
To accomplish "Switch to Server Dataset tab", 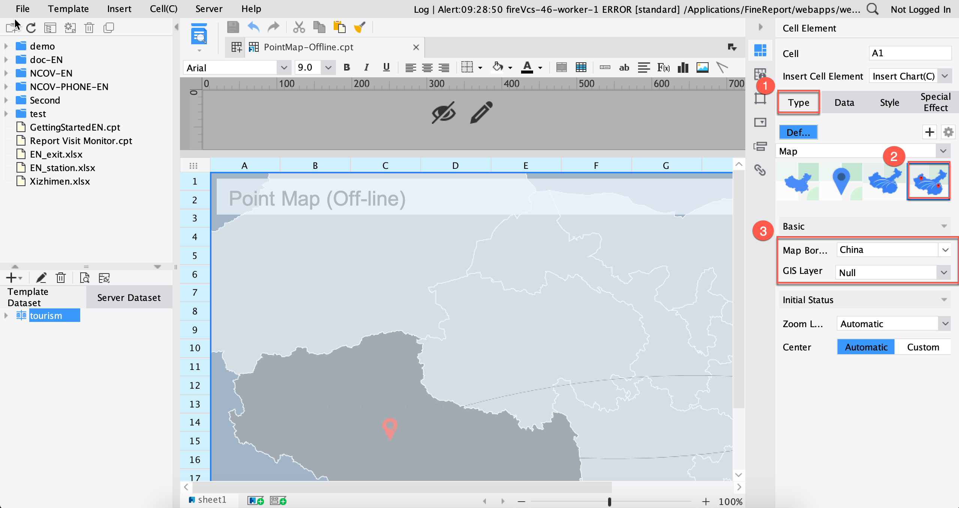I will (x=129, y=298).
